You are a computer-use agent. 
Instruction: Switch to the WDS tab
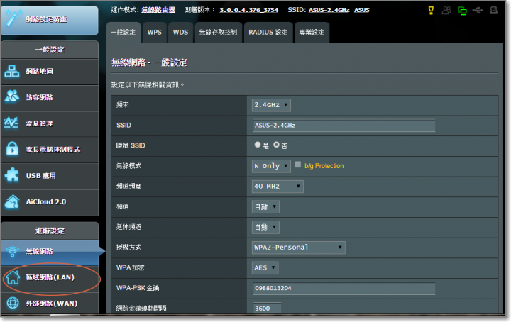[x=180, y=32]
